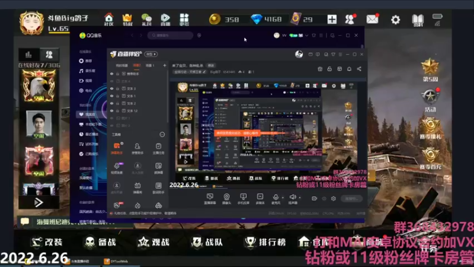Open 改装 in the game bottom menu
The width and height of the screenshot is (474, 267).
click(47, 242)
